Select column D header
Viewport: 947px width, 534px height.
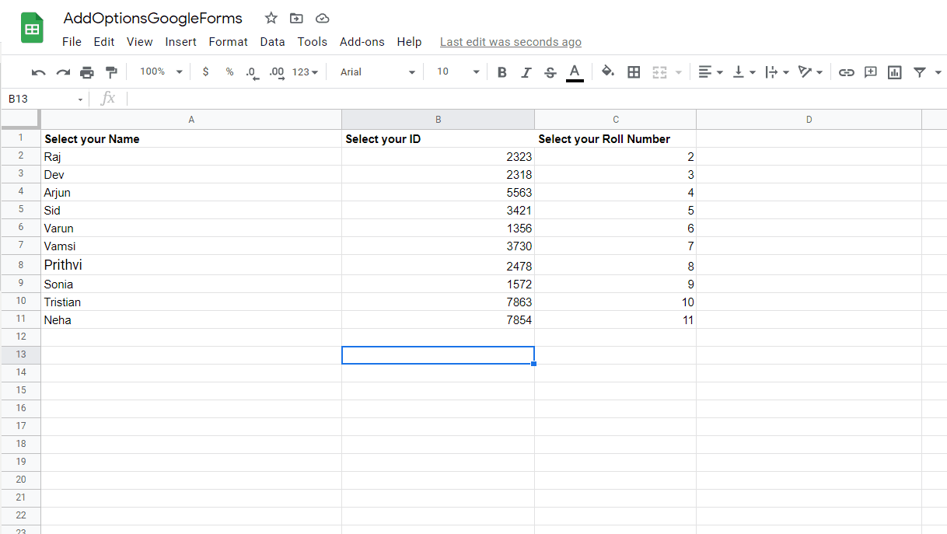click(x=809, y=120)
